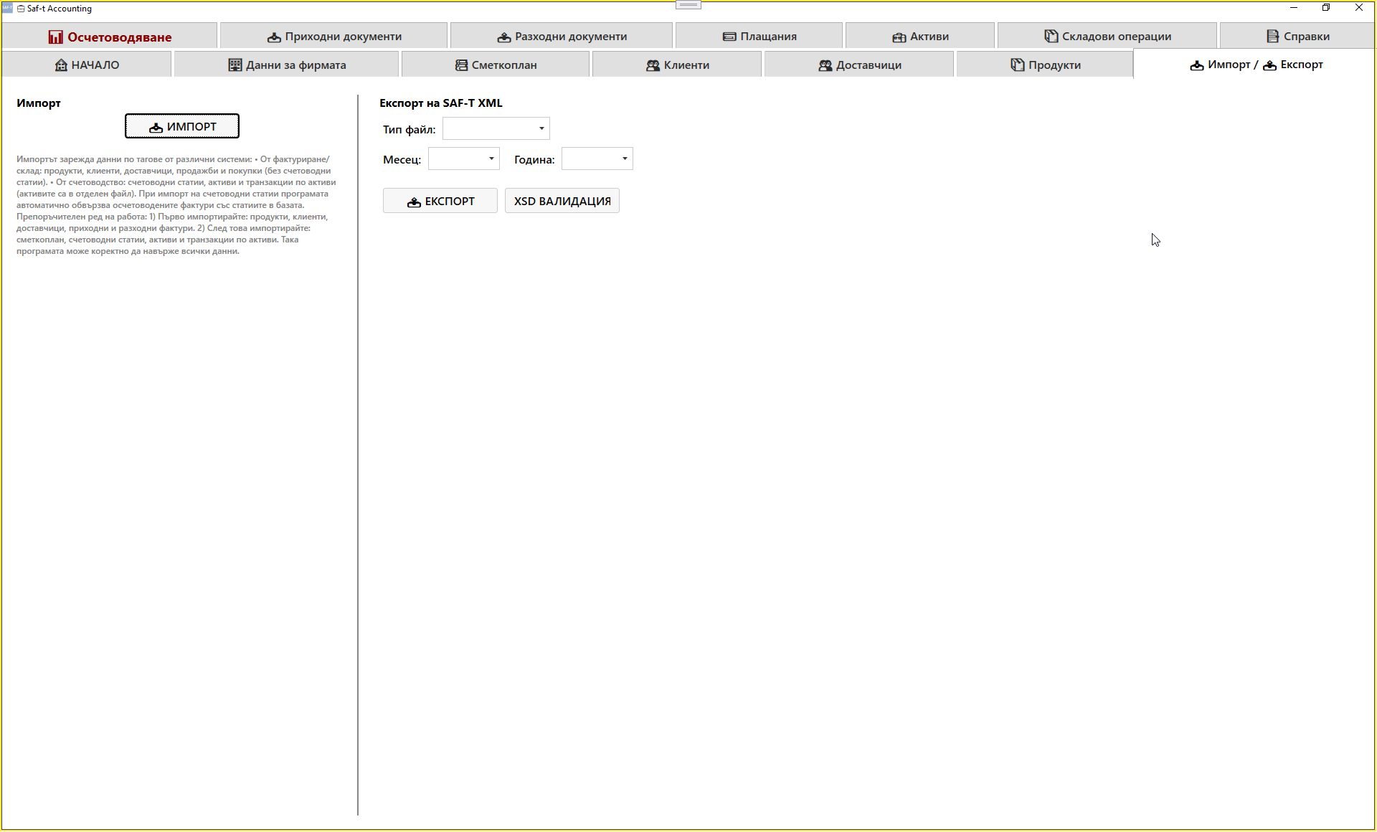Click the Експорт на SAF-T XML heading

coord(441,103)
